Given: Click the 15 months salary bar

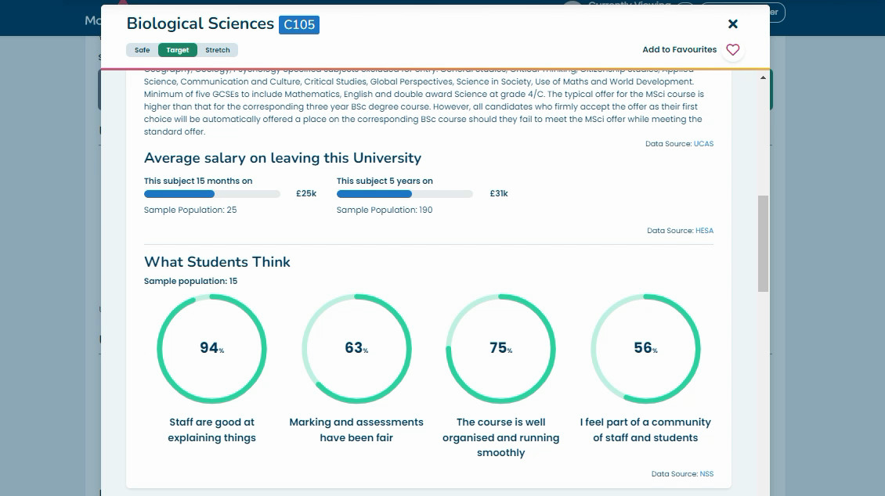Looking at the screenshot, I should pyautogui.click(x=212, y=194).
